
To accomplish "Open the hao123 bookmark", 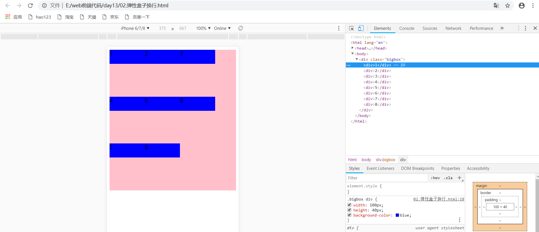I will point(40,17).
